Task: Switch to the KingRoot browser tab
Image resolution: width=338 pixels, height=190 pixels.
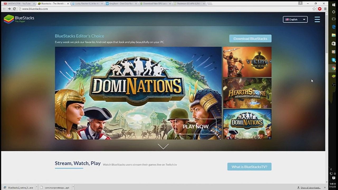Action: click(121, 4)
